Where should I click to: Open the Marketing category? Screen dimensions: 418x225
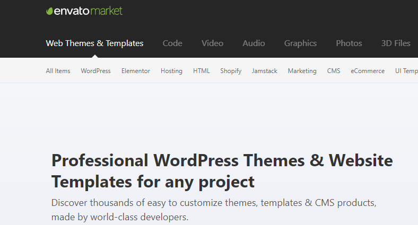click(x=302, y=71)
